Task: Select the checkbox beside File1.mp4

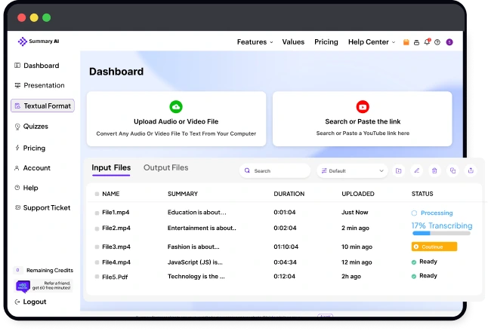Action: point(97,213)
